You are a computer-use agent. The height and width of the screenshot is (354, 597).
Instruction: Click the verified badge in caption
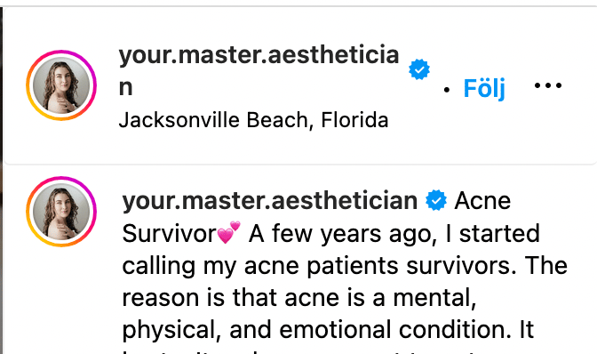(x=436, y=200)
